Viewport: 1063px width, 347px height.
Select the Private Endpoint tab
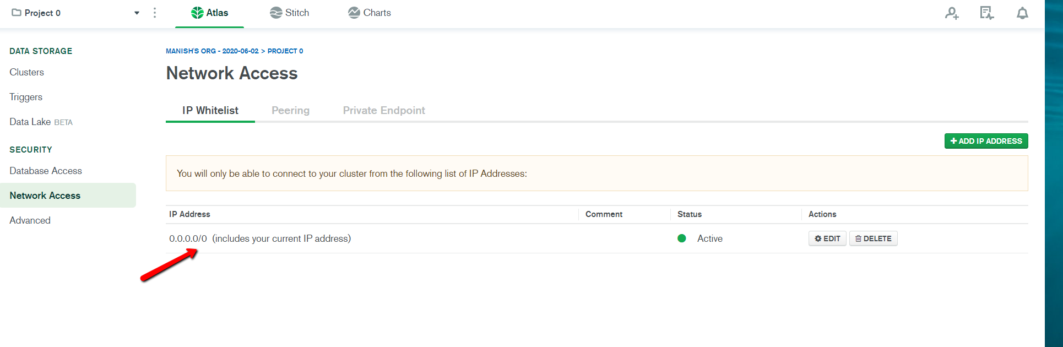[x=384, y=110]
